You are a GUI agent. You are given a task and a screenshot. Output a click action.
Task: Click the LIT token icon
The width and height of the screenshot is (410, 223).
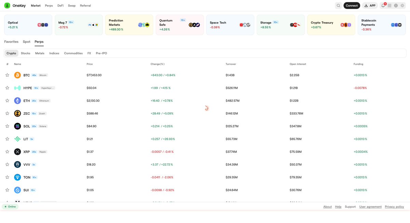click(x=17, y=139)
